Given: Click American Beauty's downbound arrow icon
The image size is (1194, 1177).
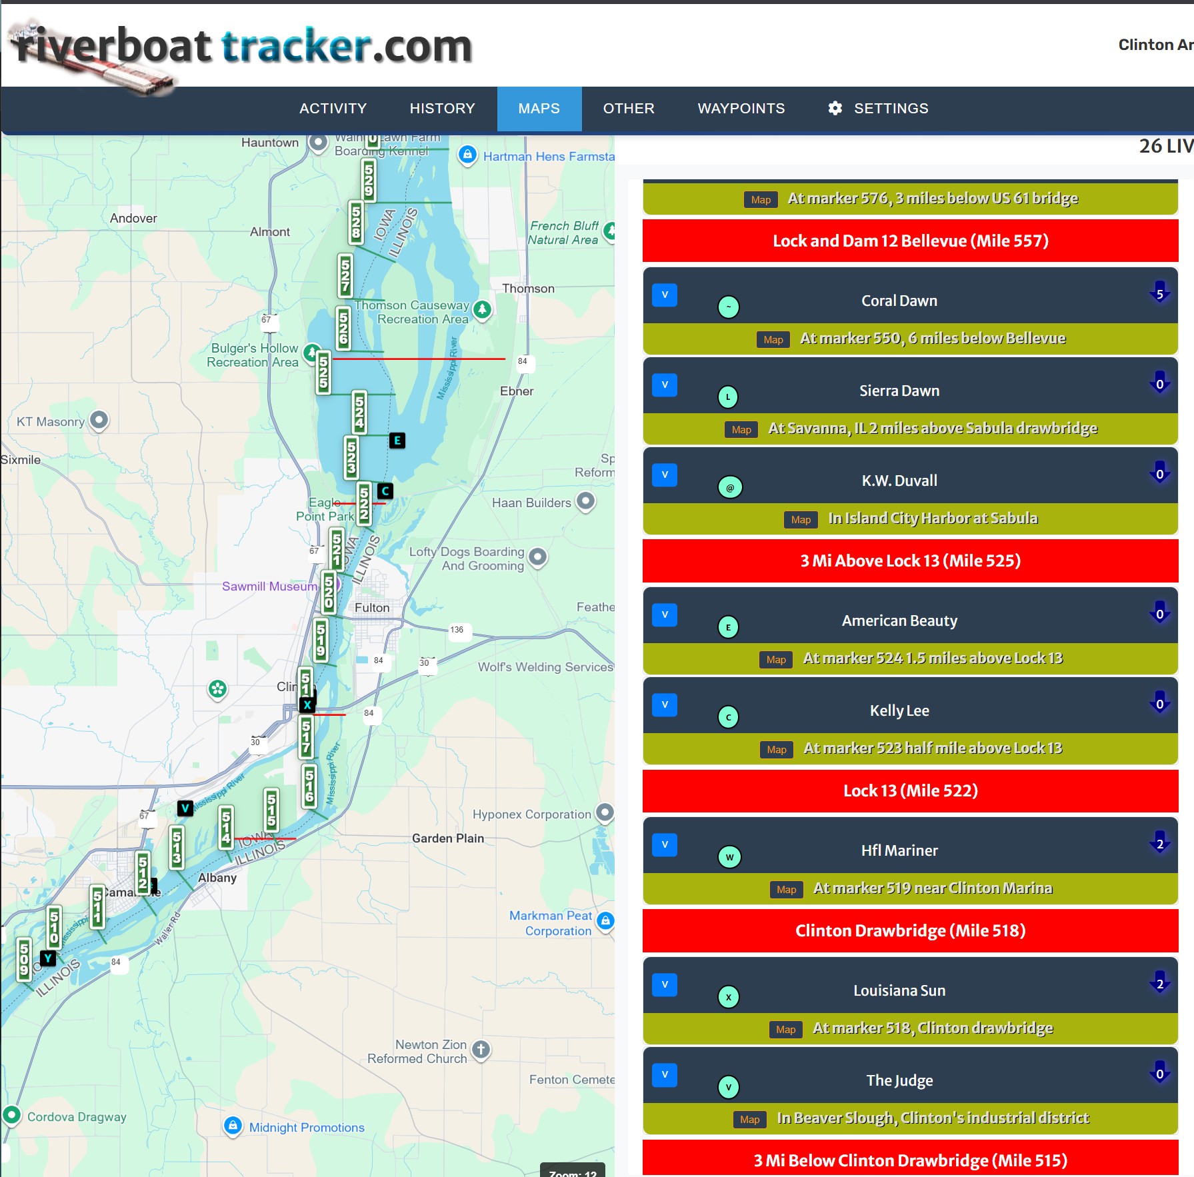Looking at the screenshot, I should pos(1159,613).
